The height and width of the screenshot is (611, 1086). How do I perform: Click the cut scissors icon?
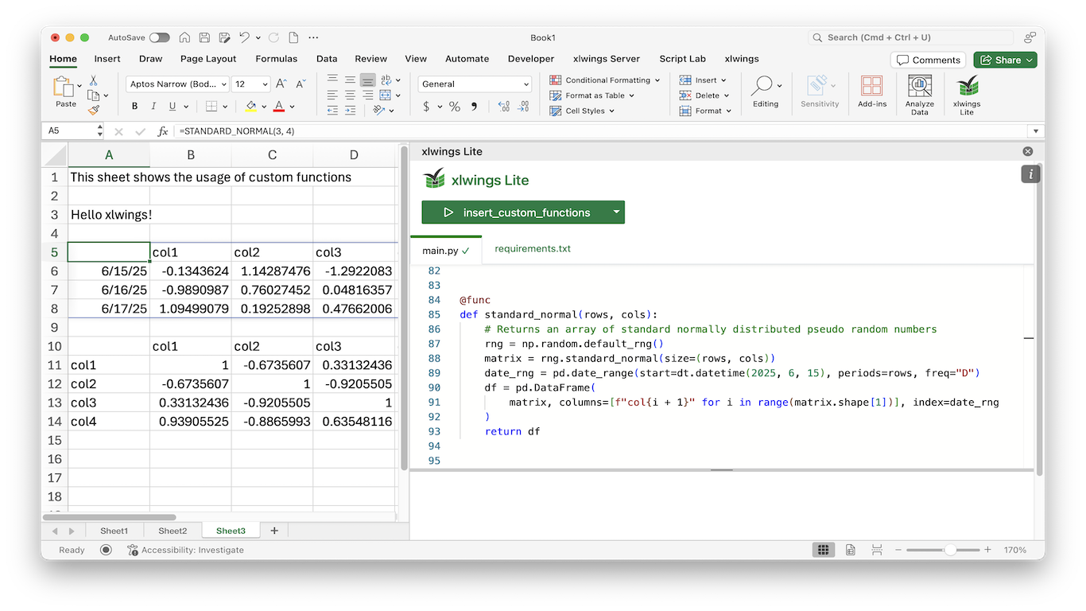pos(93,80)
